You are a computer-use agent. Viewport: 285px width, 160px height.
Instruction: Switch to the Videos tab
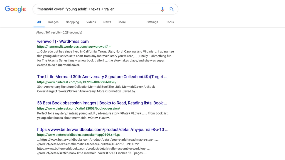coord(91,22)
